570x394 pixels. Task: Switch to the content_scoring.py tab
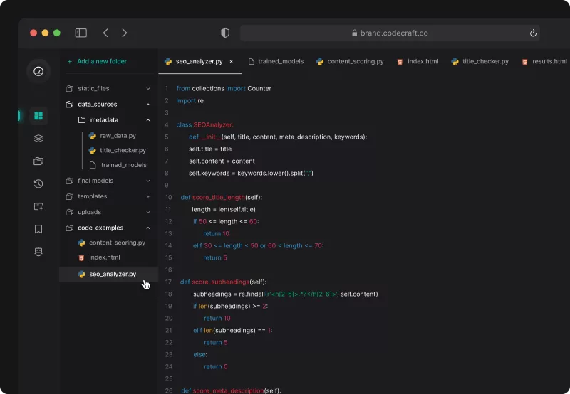coord(350,62)
